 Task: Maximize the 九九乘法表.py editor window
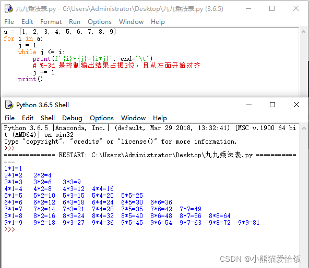[x=272, y=8]
